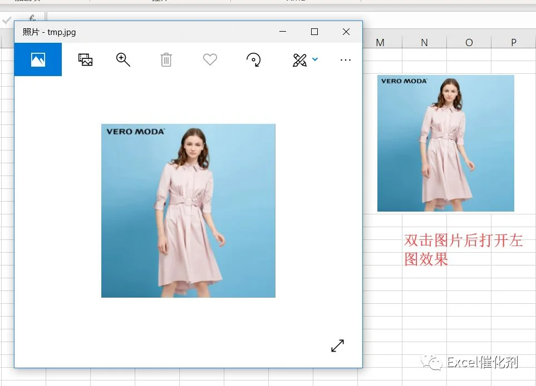Expand the Edit & Create dropdown arrow
The image size is (536, 386).
click(x=315, y=59)
